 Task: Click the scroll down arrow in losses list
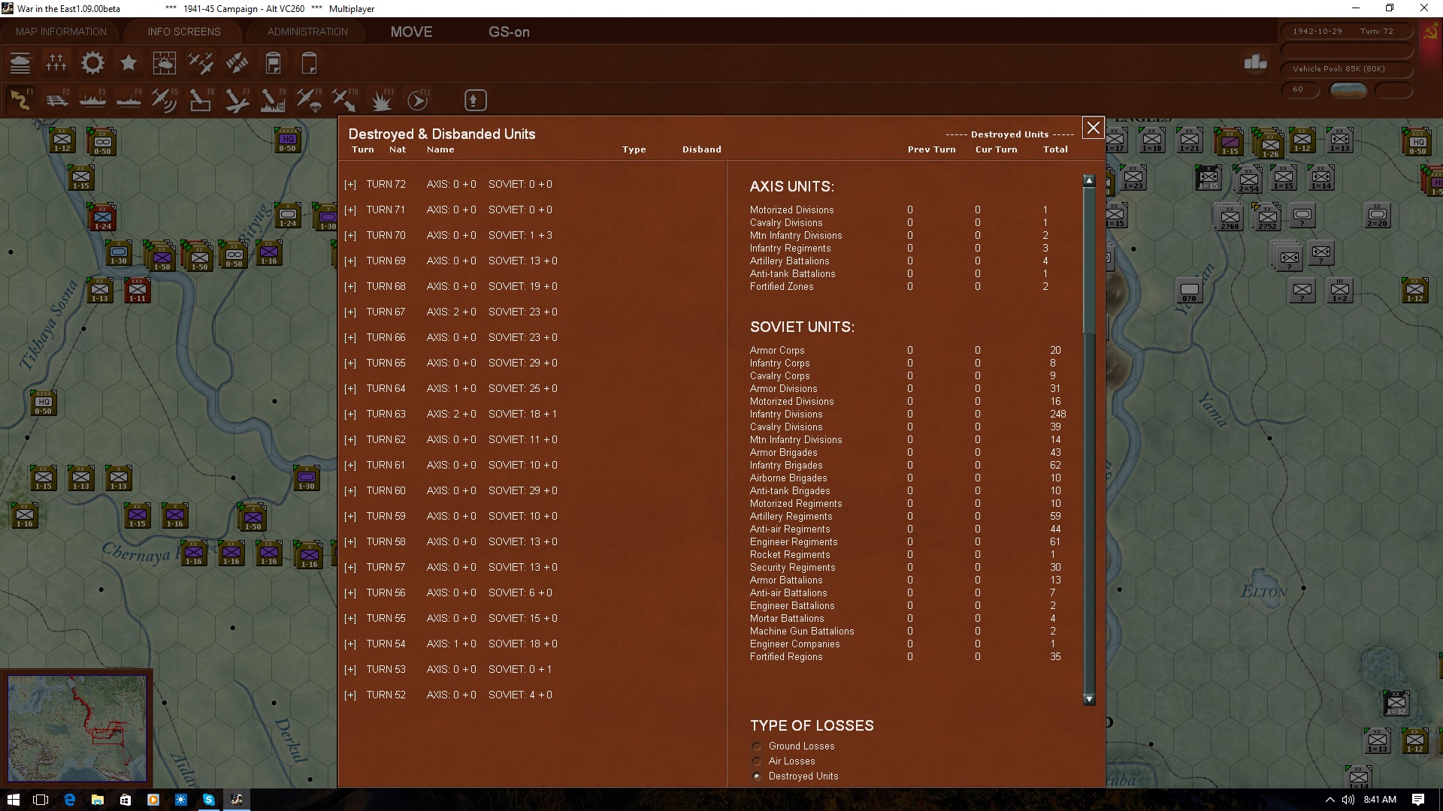tap(1089, 699)
